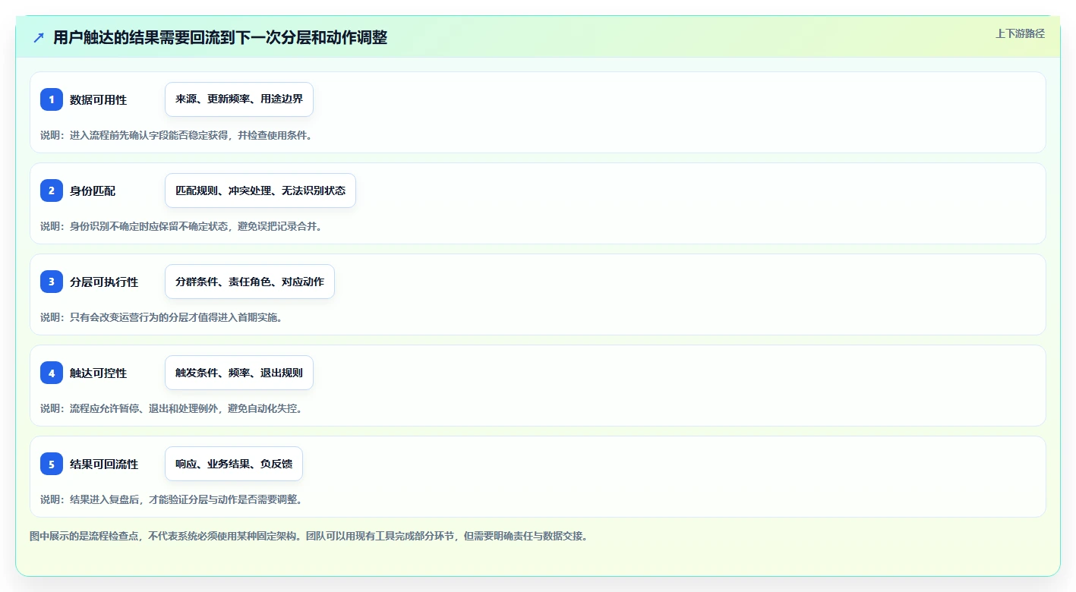Click the 上下游路径 label in header

pyautogui.click(x=1020, y=33)
